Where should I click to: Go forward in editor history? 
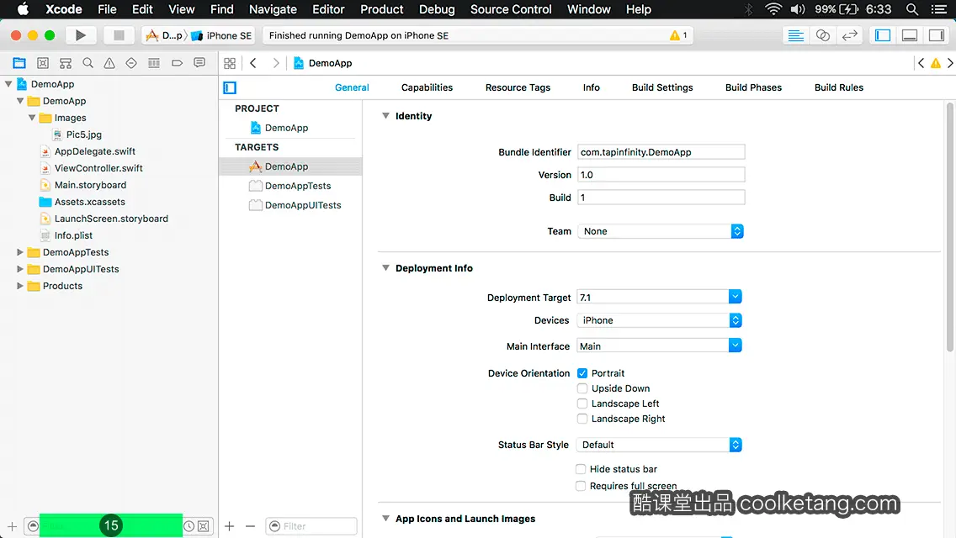point(275,63)
